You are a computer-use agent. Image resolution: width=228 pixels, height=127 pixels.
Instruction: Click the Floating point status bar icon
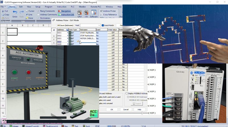tap(44, 126)
